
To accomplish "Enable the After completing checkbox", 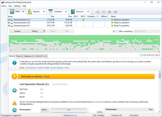I will (x=117, y=31).
